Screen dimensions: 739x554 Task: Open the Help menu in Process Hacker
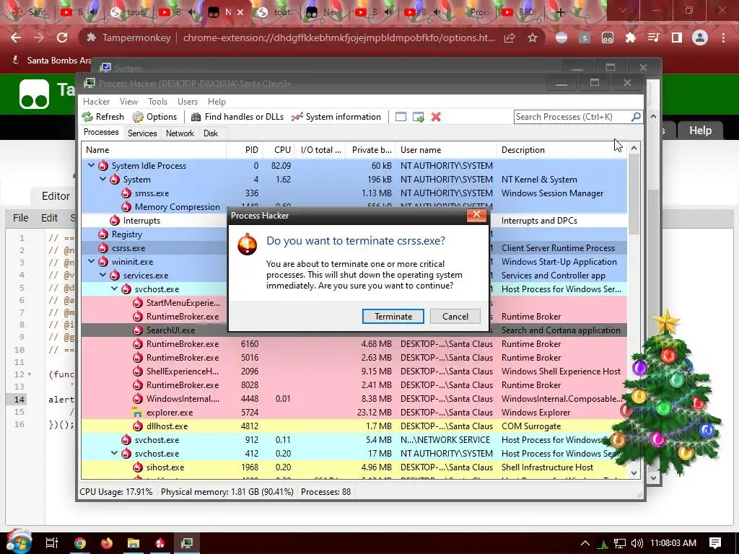[217, 102]
